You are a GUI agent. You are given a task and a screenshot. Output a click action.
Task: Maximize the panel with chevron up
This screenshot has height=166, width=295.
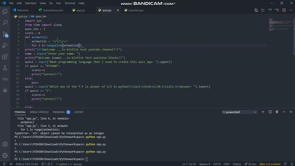284,112
